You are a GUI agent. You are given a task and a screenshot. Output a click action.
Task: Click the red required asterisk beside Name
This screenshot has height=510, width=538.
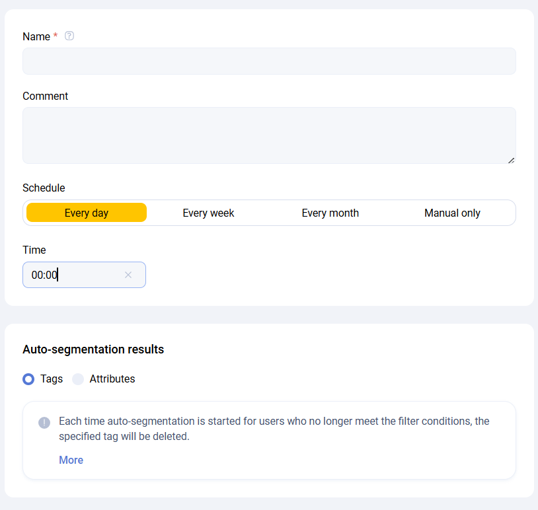pyautogui.click(x=56, y=37)
